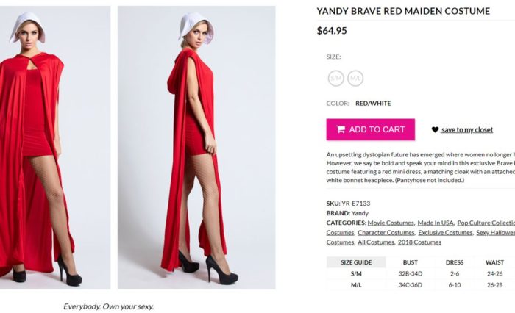The image size is (515, 313).
Task: Select the S/M size option
Action: coord(336,79)
